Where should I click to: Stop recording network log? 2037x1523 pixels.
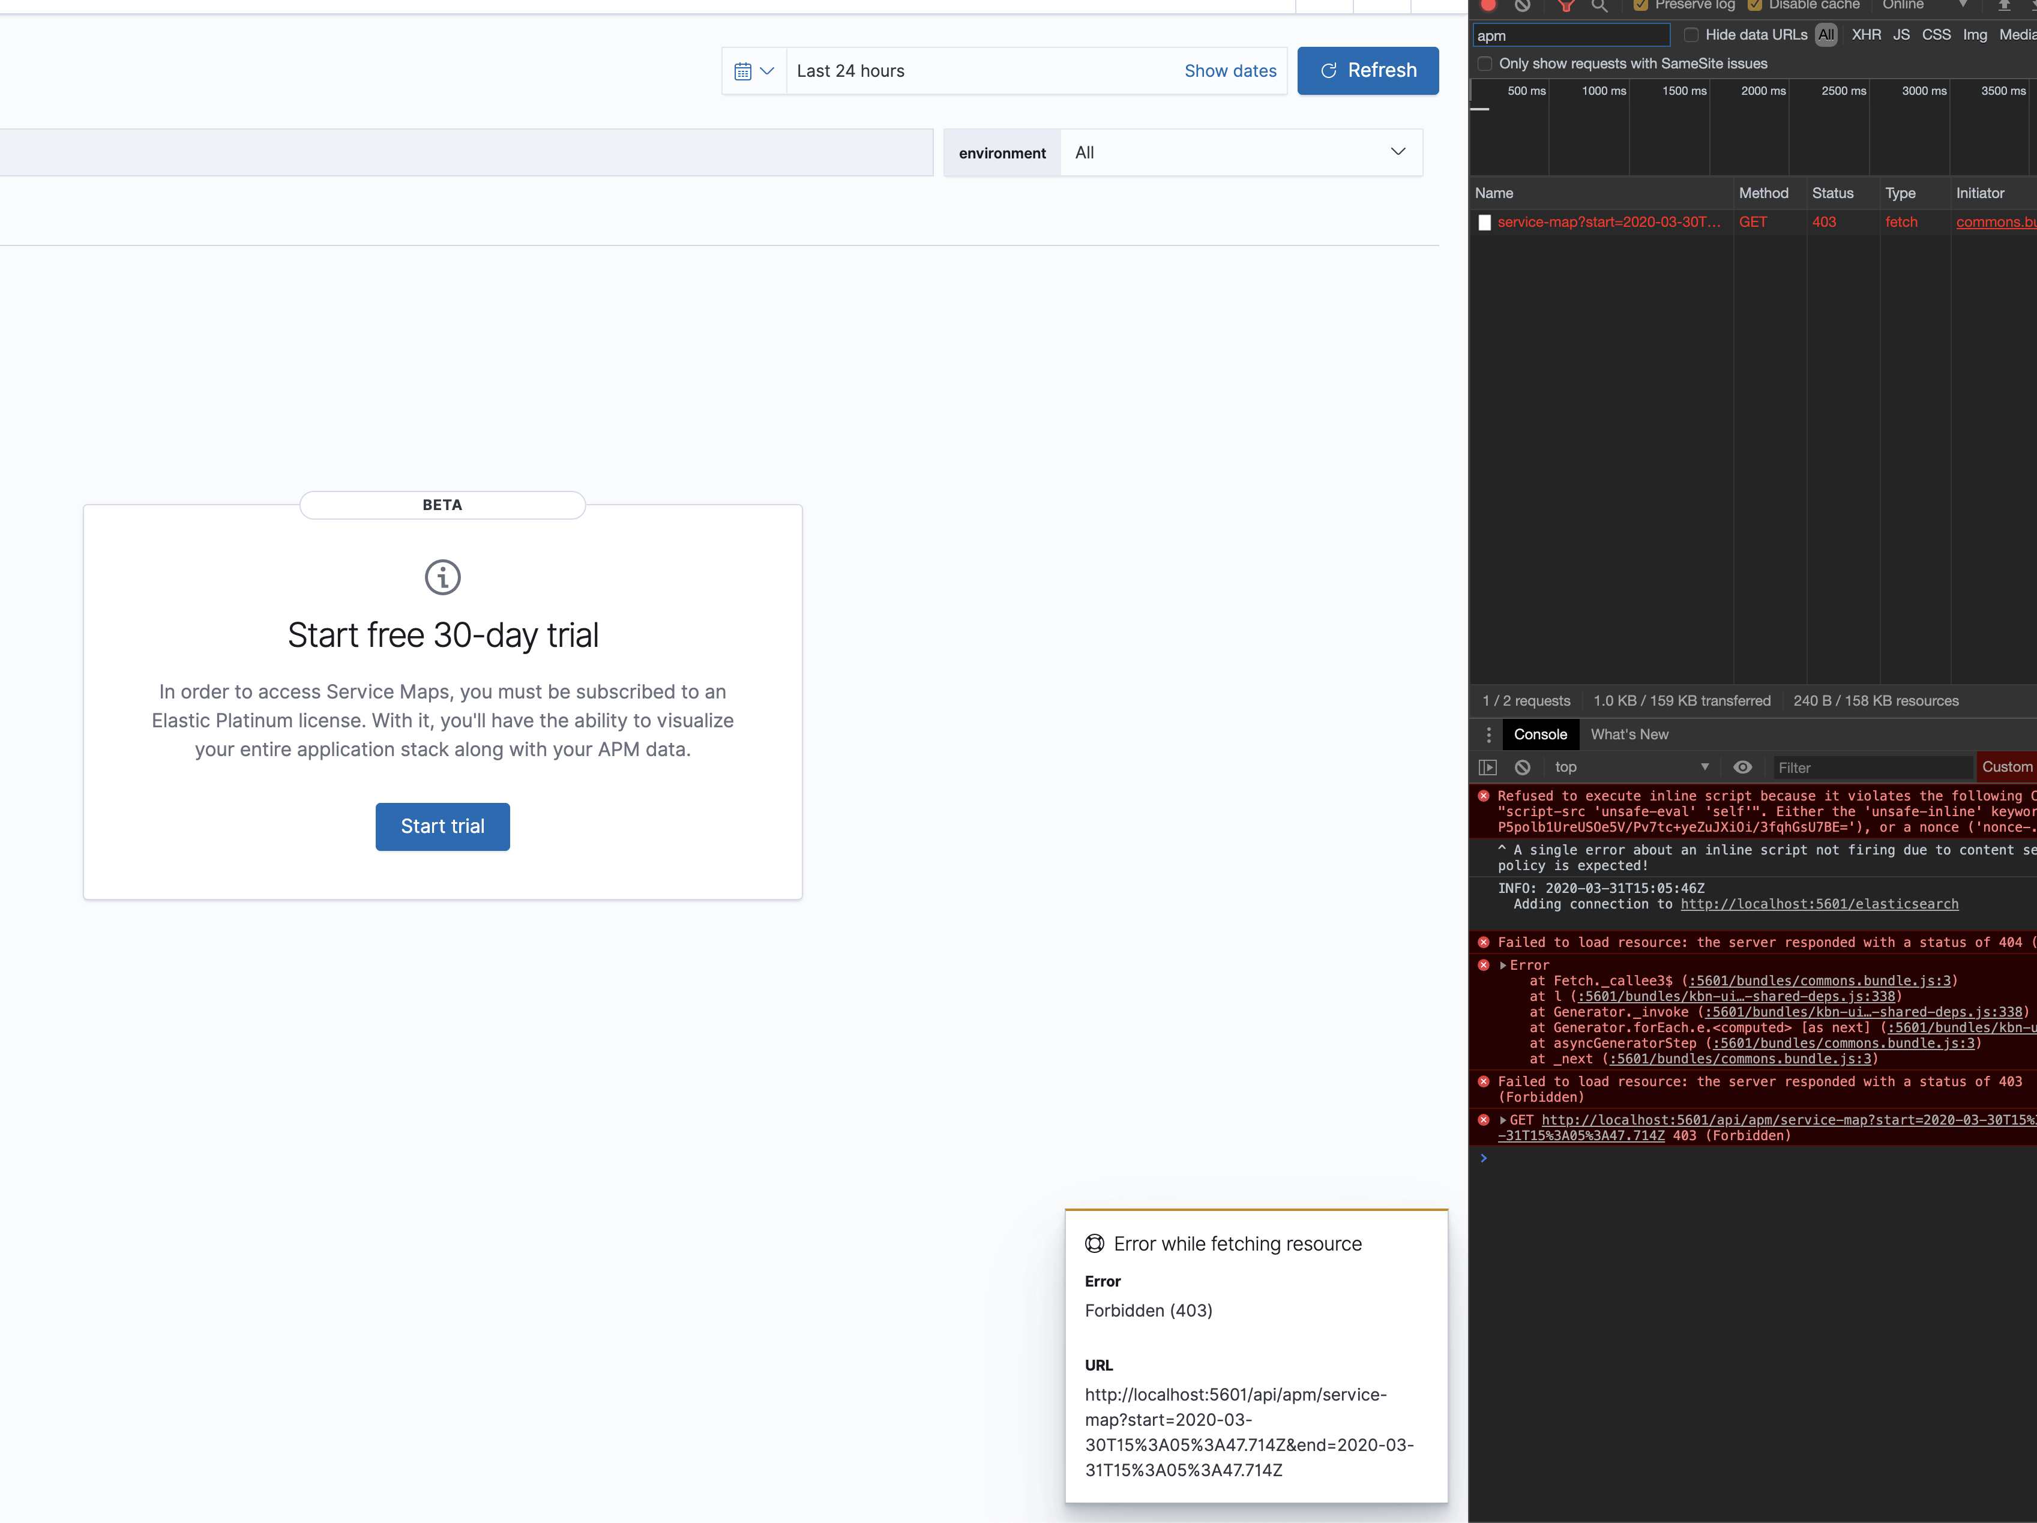[x=1488, y=5]
